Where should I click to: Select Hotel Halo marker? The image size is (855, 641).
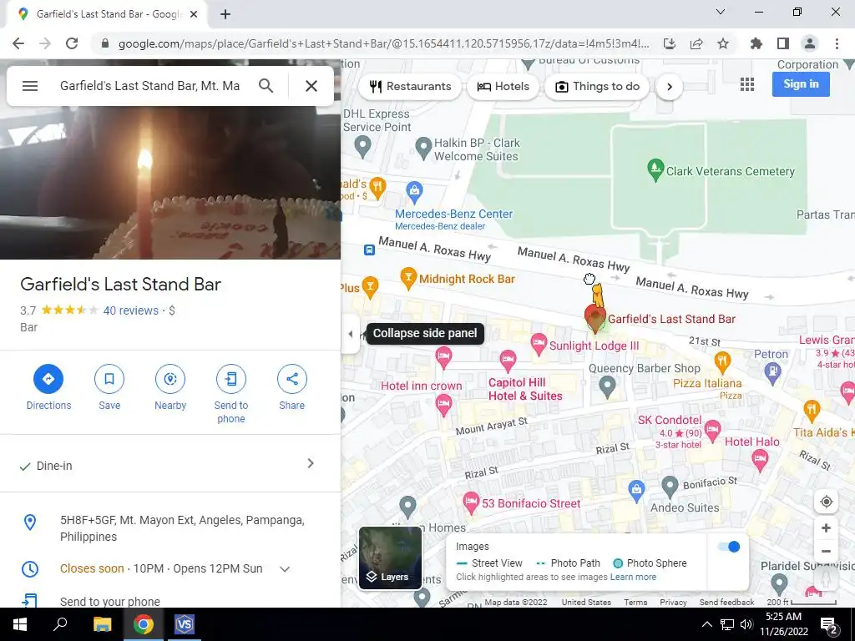760,461
